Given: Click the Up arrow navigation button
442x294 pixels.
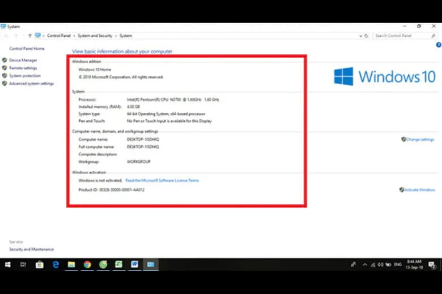Looking at the screenshot, I should [x=30, y=36].
